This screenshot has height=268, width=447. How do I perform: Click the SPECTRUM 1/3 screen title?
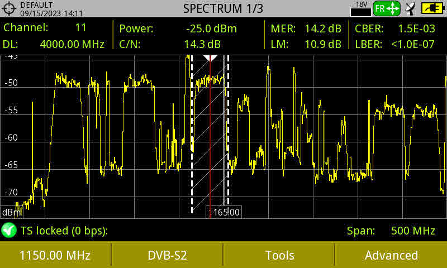[x=223, y=8]
